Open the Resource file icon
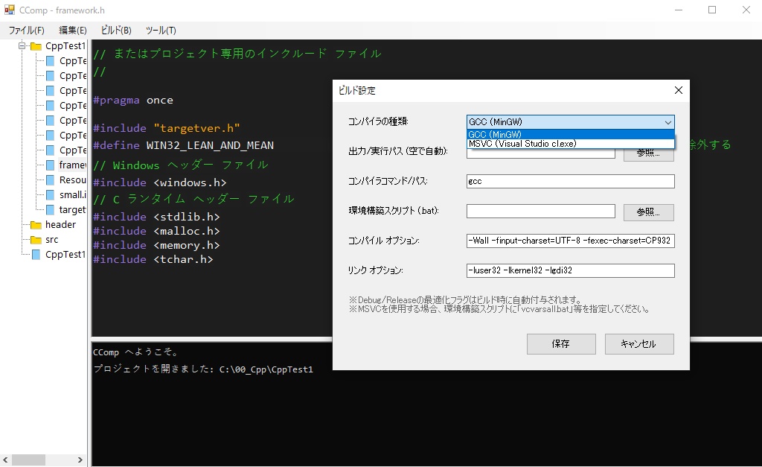Viewport: 762px width, 467px height. 50,179
